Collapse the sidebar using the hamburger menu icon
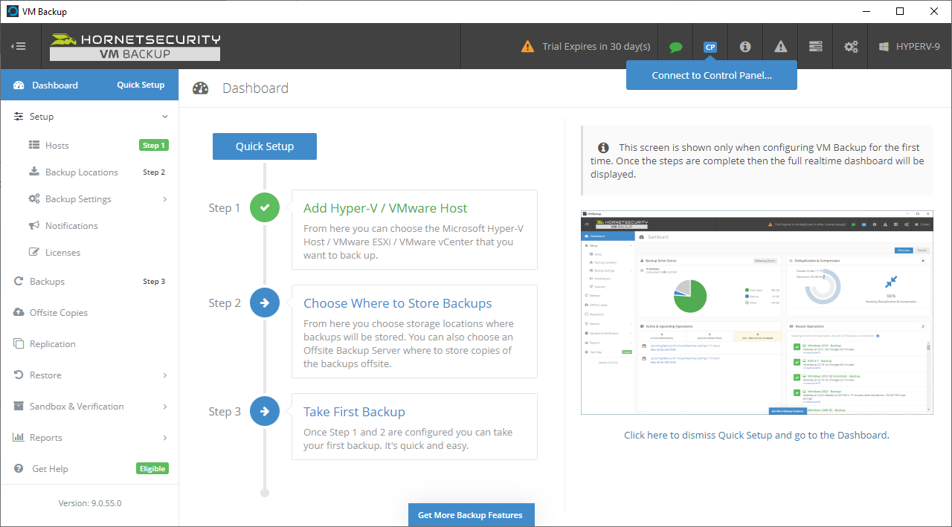This screenshot has height=527, width=952. click(18, 46)
